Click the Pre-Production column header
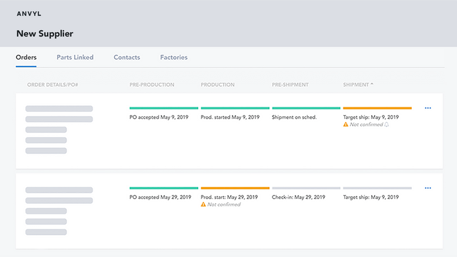457x257 pixels. click(152, 85)
